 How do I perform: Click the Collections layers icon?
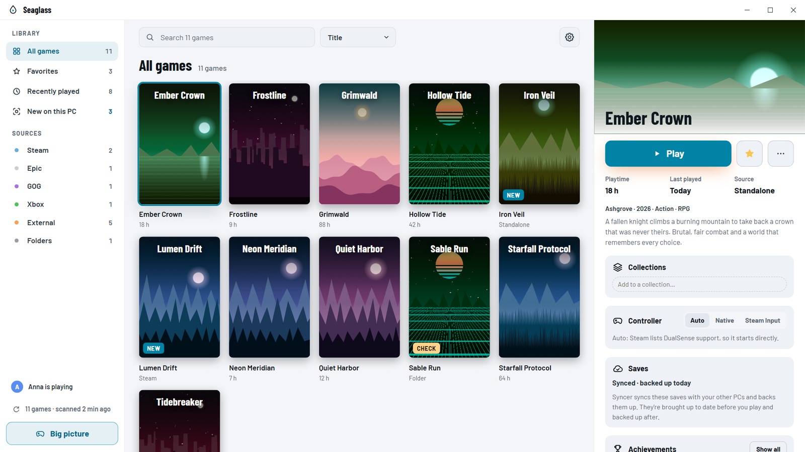618,267
